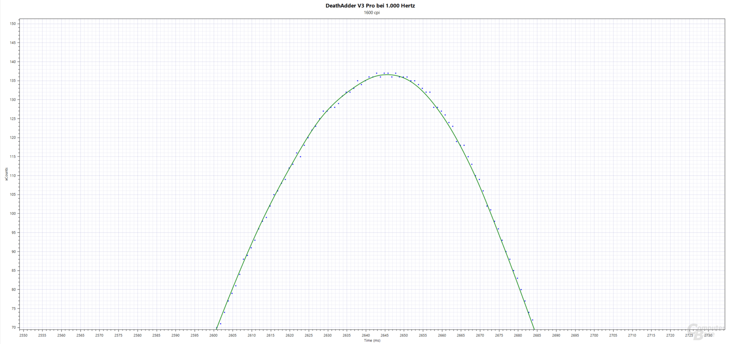Click x-axis tick label 2615

coord(270,335)
